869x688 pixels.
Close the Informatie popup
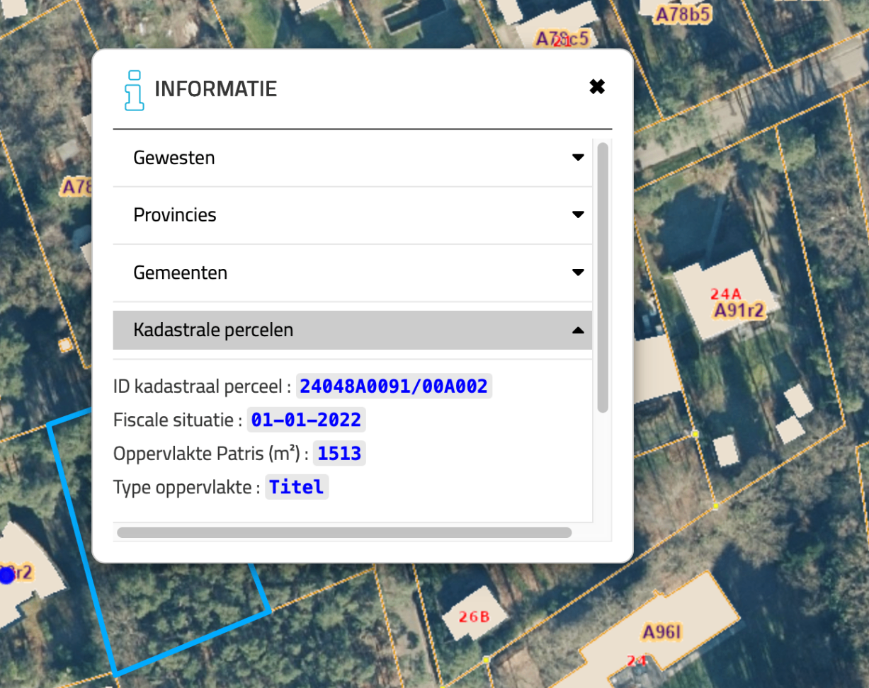pyautogui.click(x=597, y=87)
